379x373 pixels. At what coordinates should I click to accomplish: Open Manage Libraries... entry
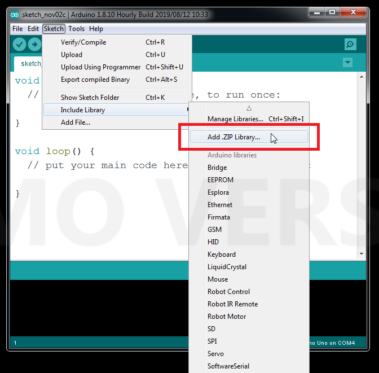[x=249, y=119]
